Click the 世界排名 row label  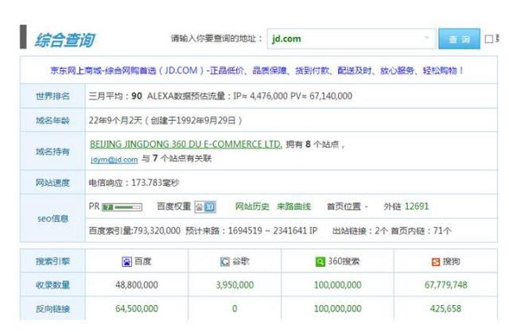click(52, 96)
